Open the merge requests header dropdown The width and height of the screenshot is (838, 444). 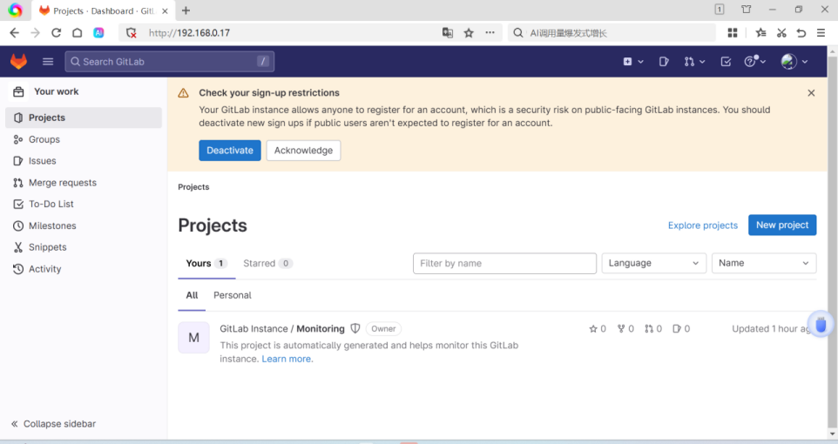[694, 62]
